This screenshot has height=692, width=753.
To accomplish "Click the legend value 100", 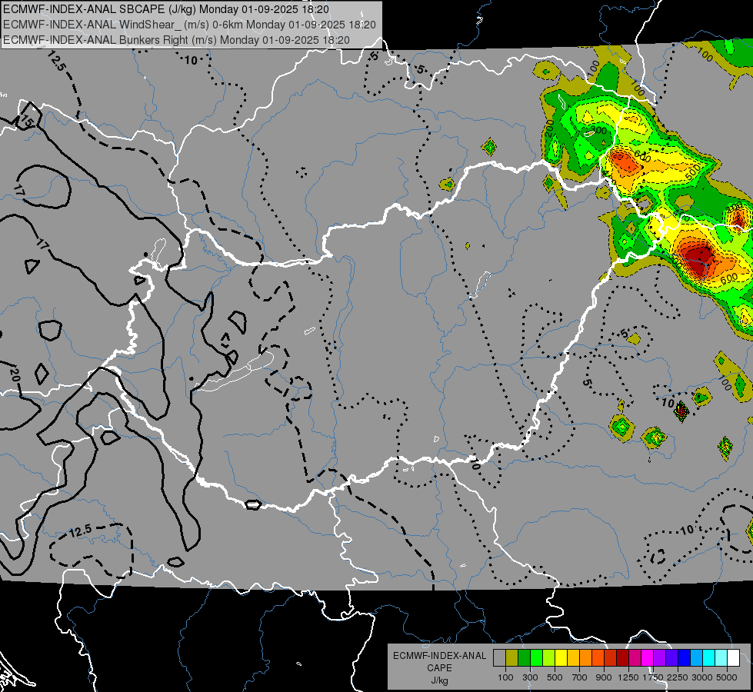I will click(x=505, y=677).
